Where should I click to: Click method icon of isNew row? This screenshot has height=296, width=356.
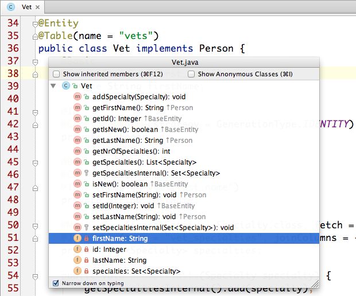[78, 184]
